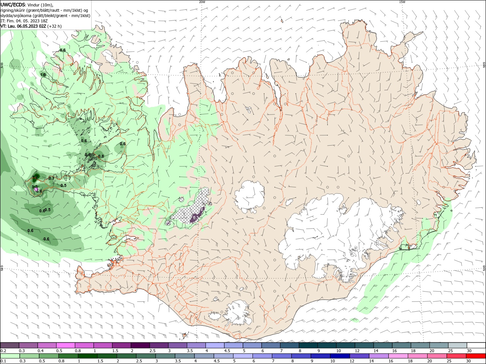Pick the palest green 0.1 mm rain legend swatch
This screenshot has height=364, width=486.
tap(10, 356)
